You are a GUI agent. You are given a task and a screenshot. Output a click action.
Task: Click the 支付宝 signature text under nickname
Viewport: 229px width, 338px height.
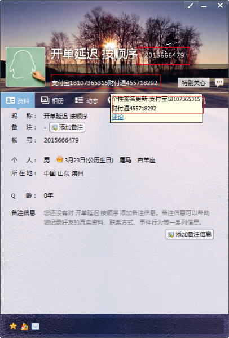[104, 83]
